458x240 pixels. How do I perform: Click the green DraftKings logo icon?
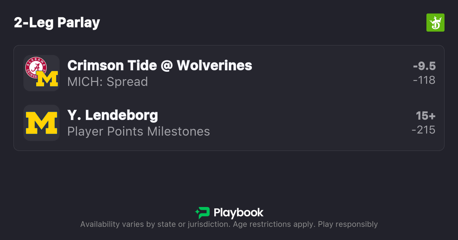coord(435,23)
